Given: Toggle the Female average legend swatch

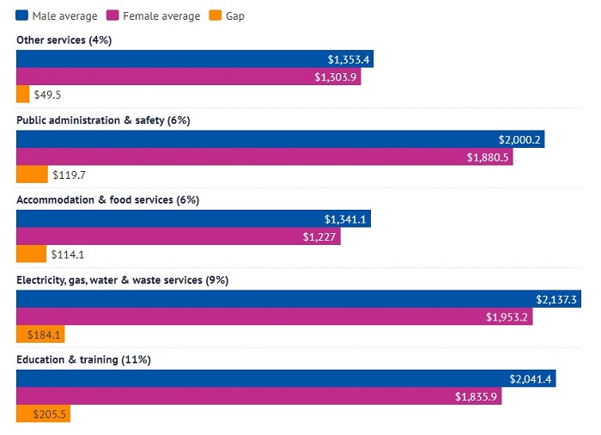Looking at the screenshot, I should point(112,15).
